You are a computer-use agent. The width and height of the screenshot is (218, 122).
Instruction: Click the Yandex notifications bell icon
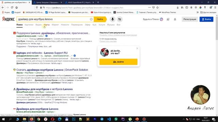coord(175,19)
